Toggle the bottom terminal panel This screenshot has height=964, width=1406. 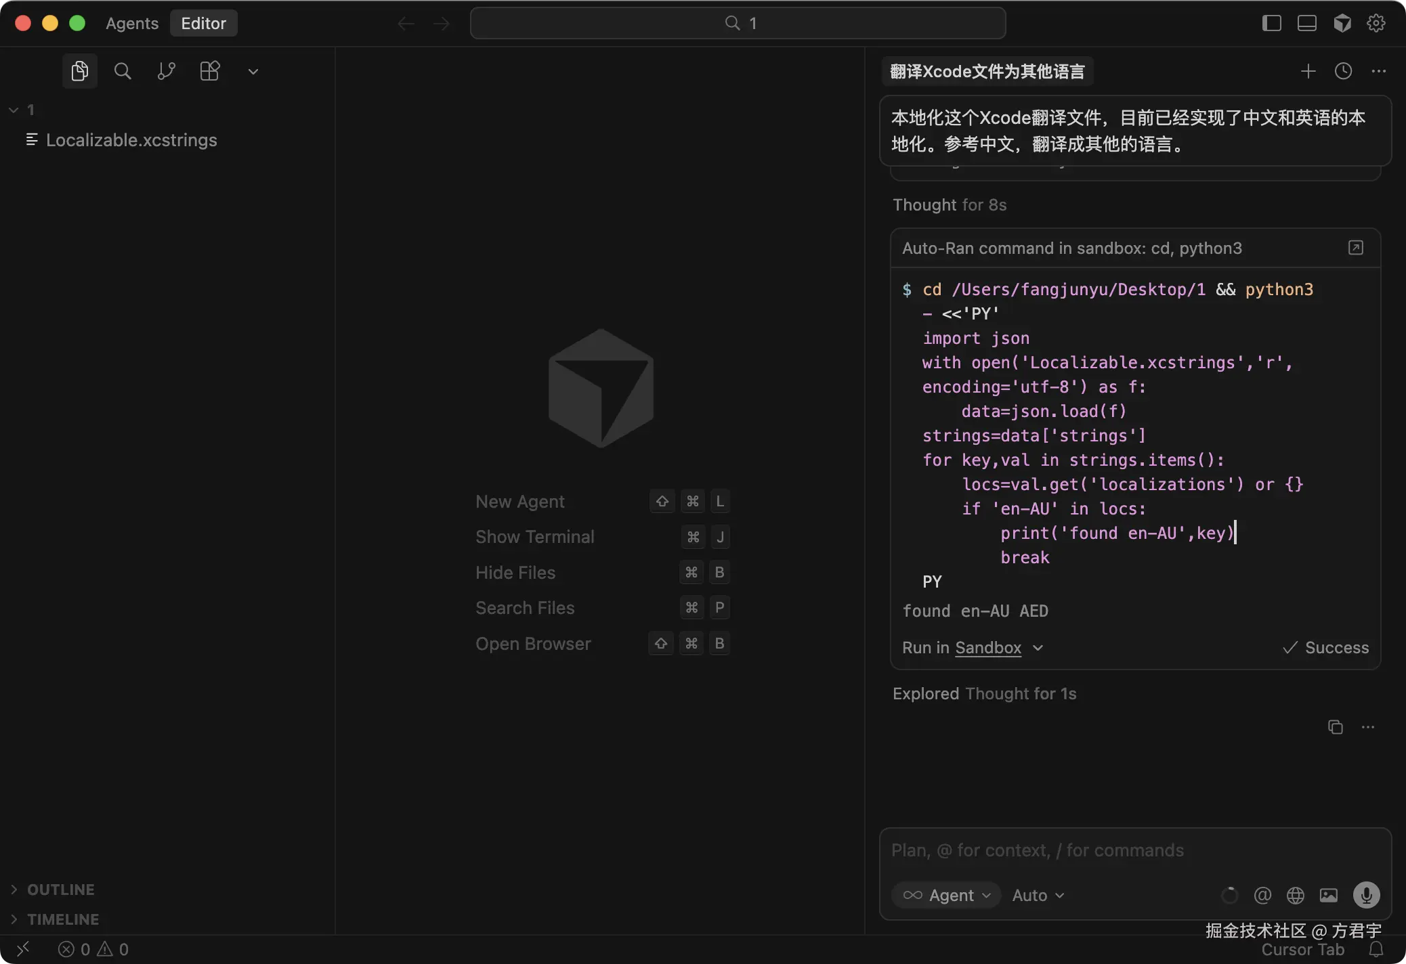tap(1306, 22)
